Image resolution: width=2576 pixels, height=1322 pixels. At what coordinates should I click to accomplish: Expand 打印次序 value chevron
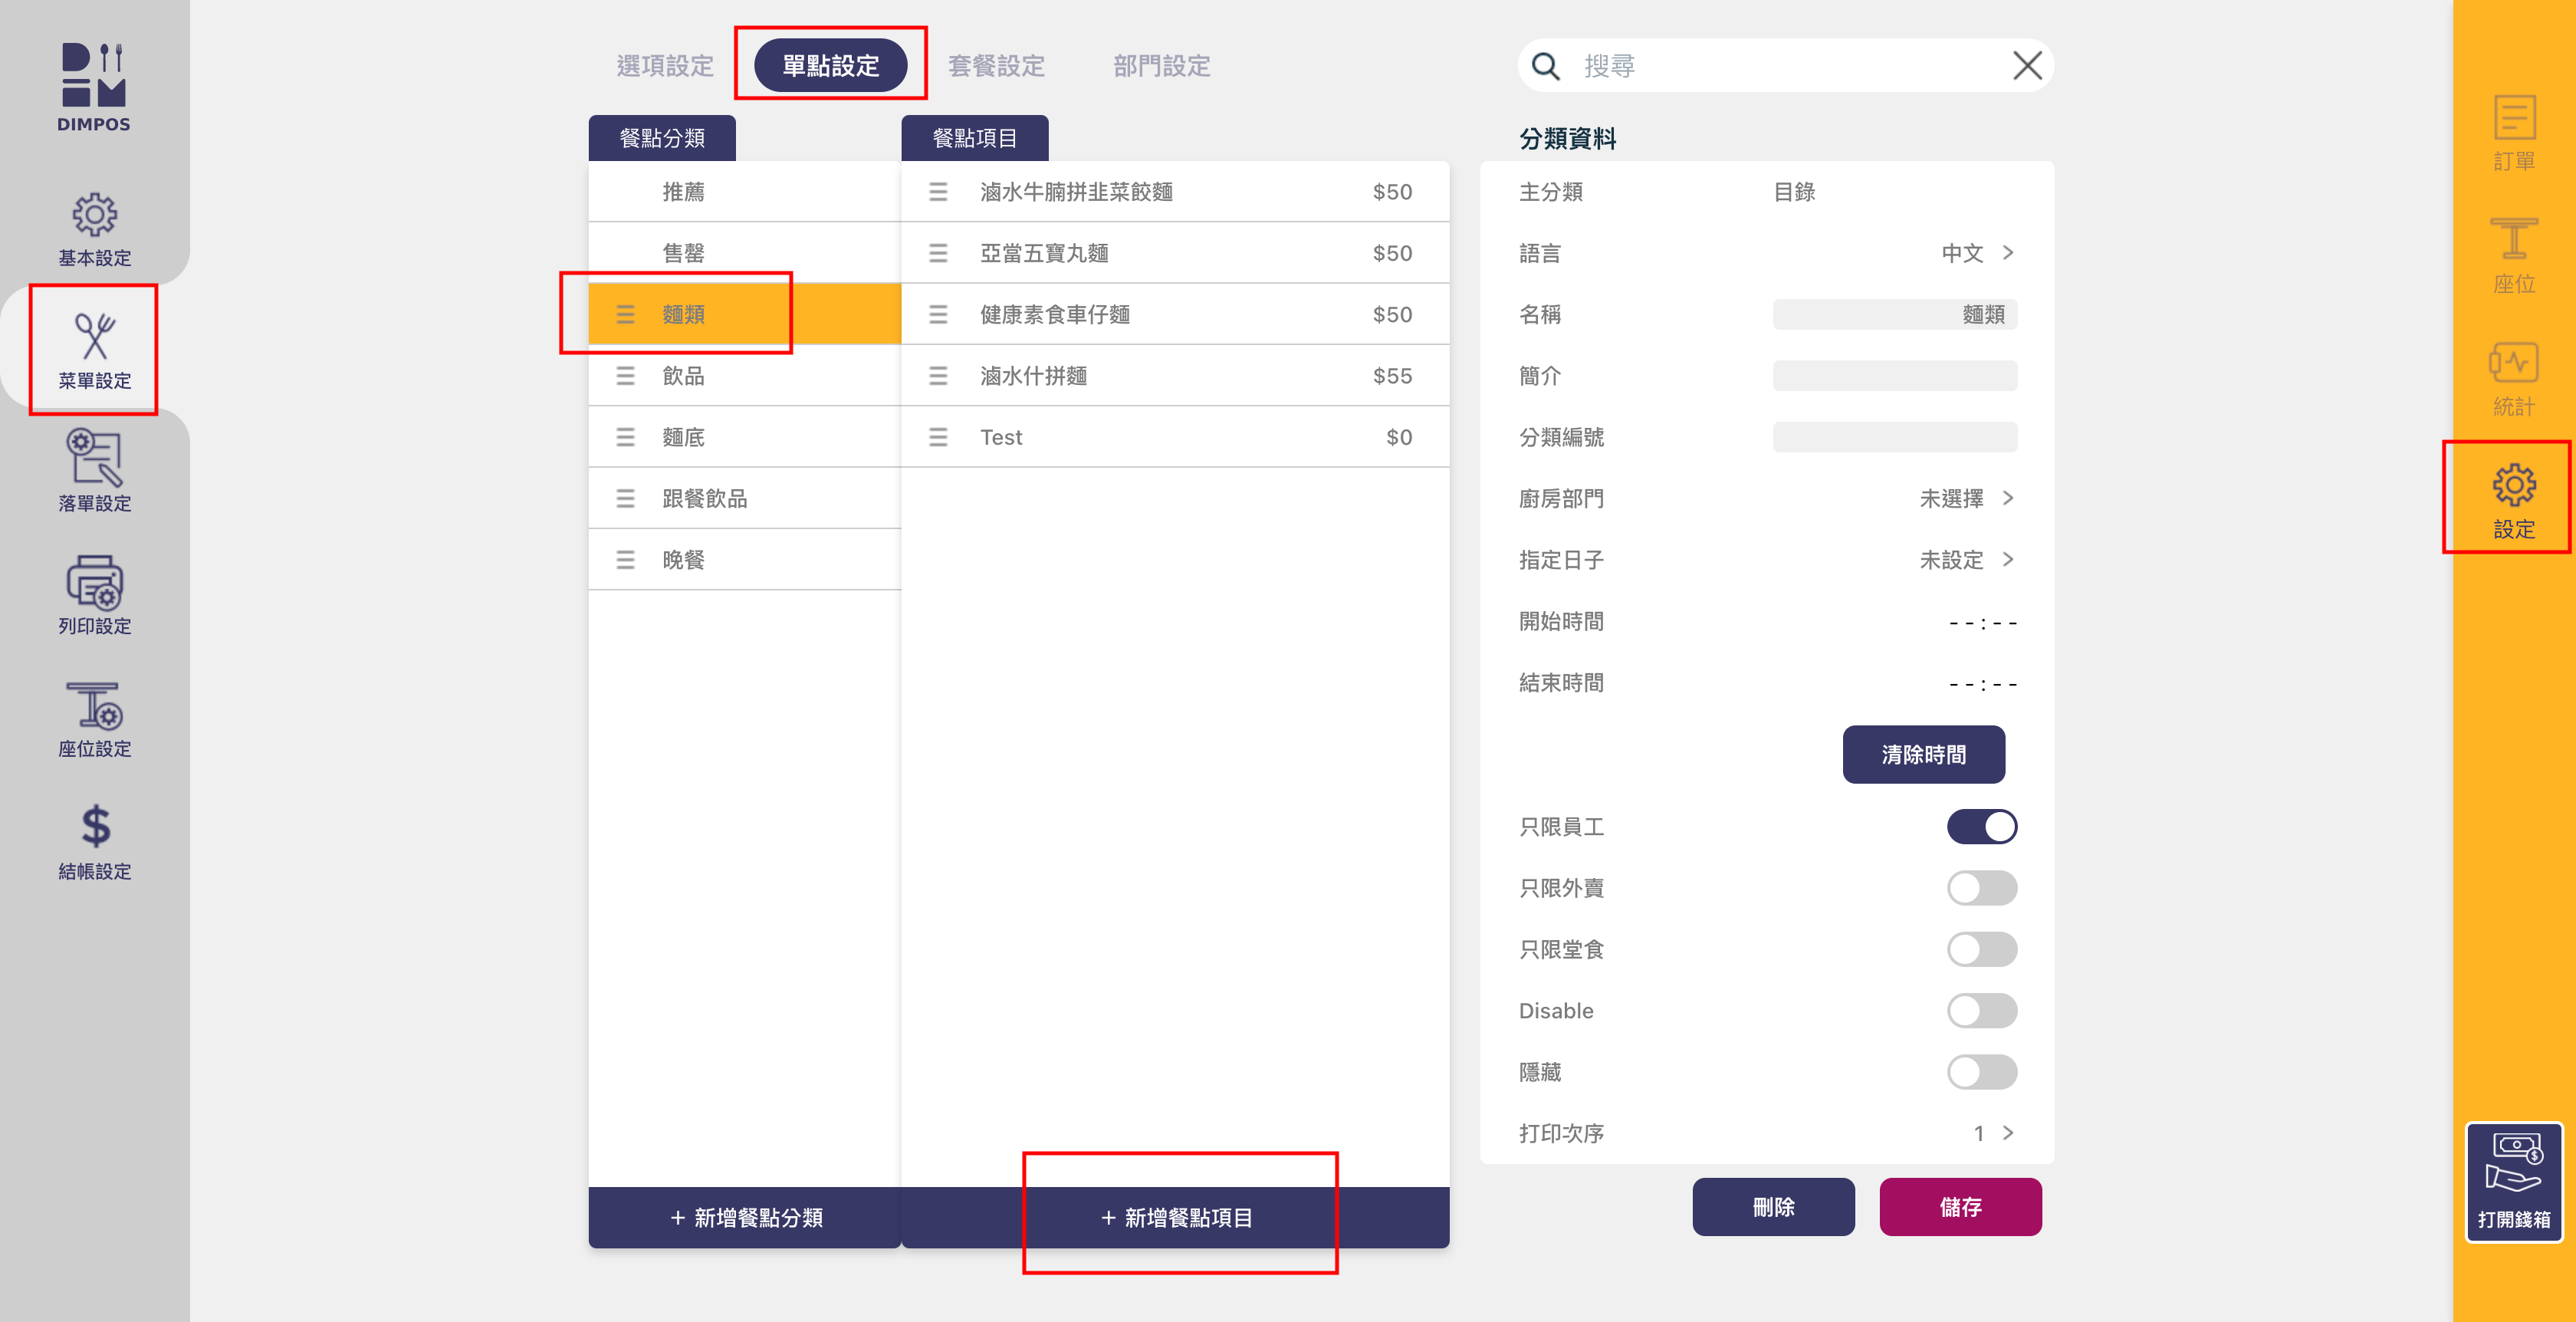coord(2006,1133)
